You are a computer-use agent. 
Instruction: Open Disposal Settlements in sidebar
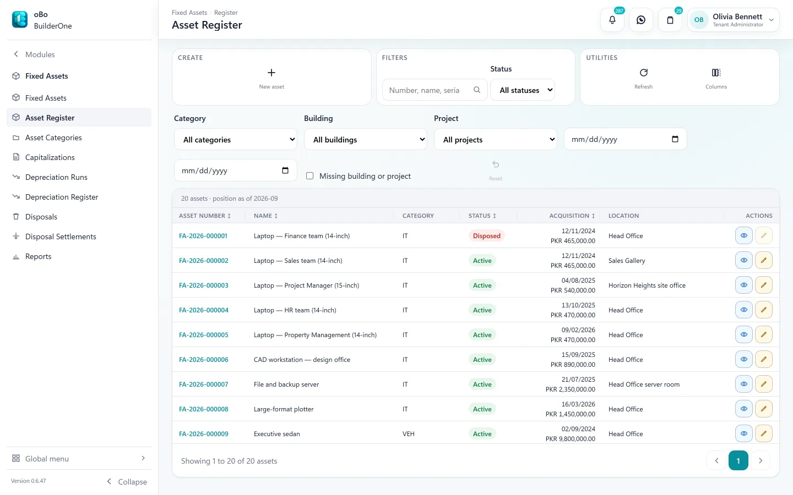click(79, 237)
